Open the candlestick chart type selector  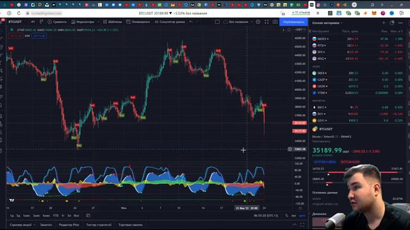point(41,22)
